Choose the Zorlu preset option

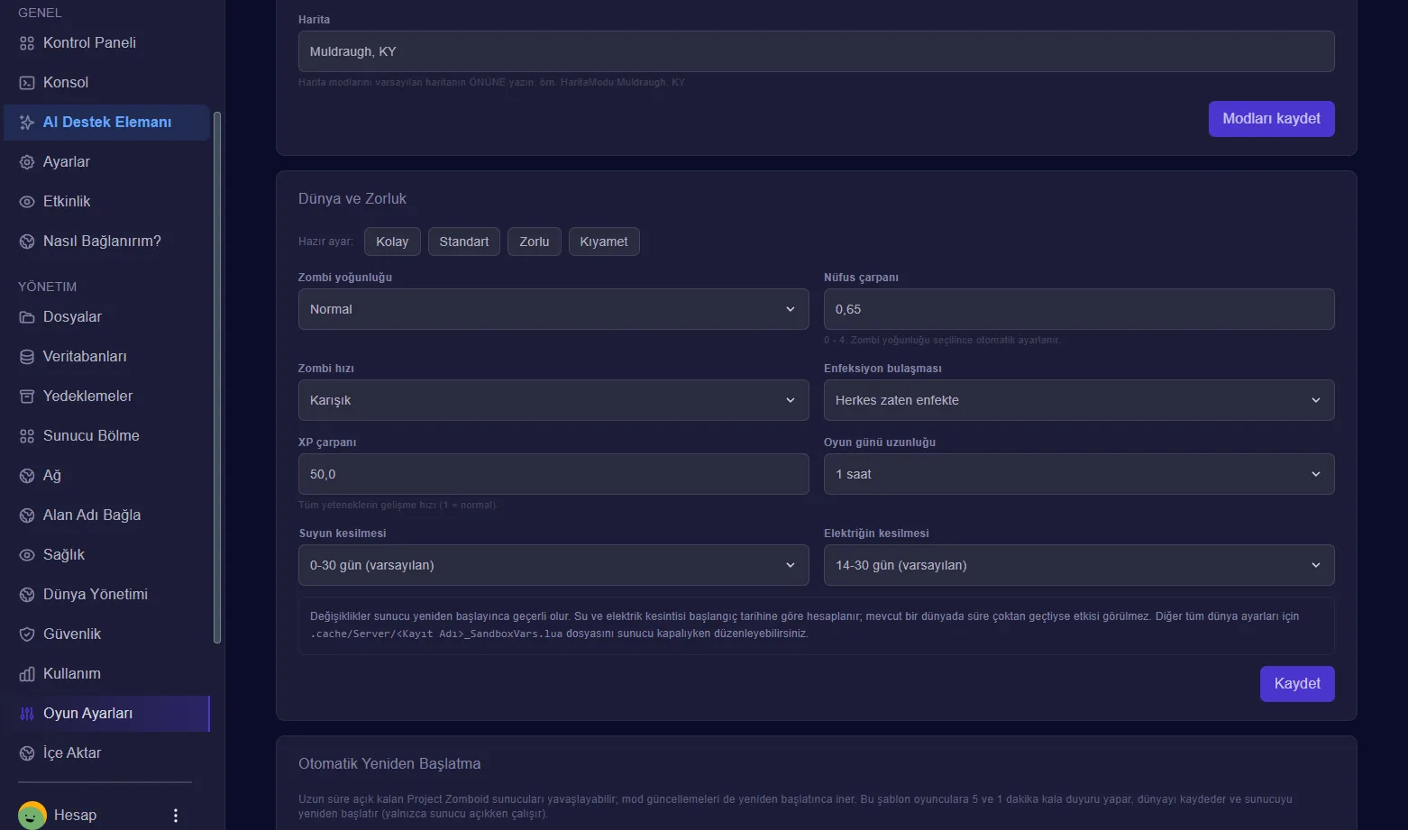tap(535, 242)
